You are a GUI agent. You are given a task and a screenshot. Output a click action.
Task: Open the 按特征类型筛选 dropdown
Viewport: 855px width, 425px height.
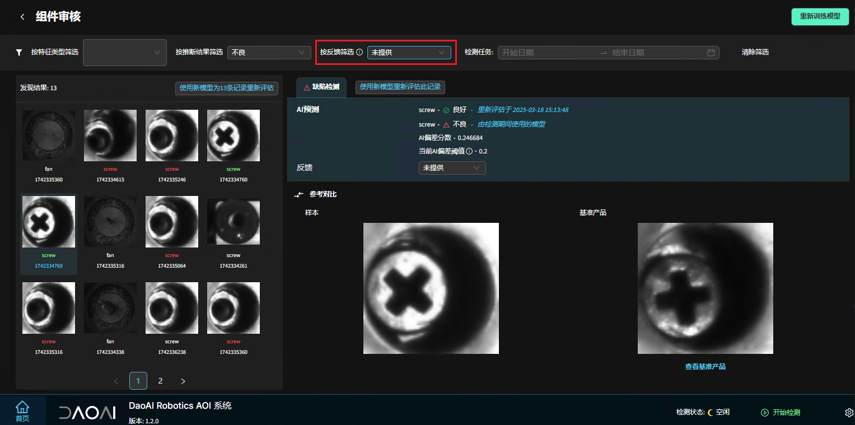coord(125,53)
